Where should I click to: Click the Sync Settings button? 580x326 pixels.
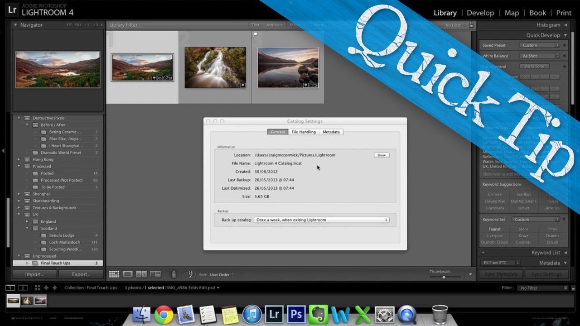(546, 274)
